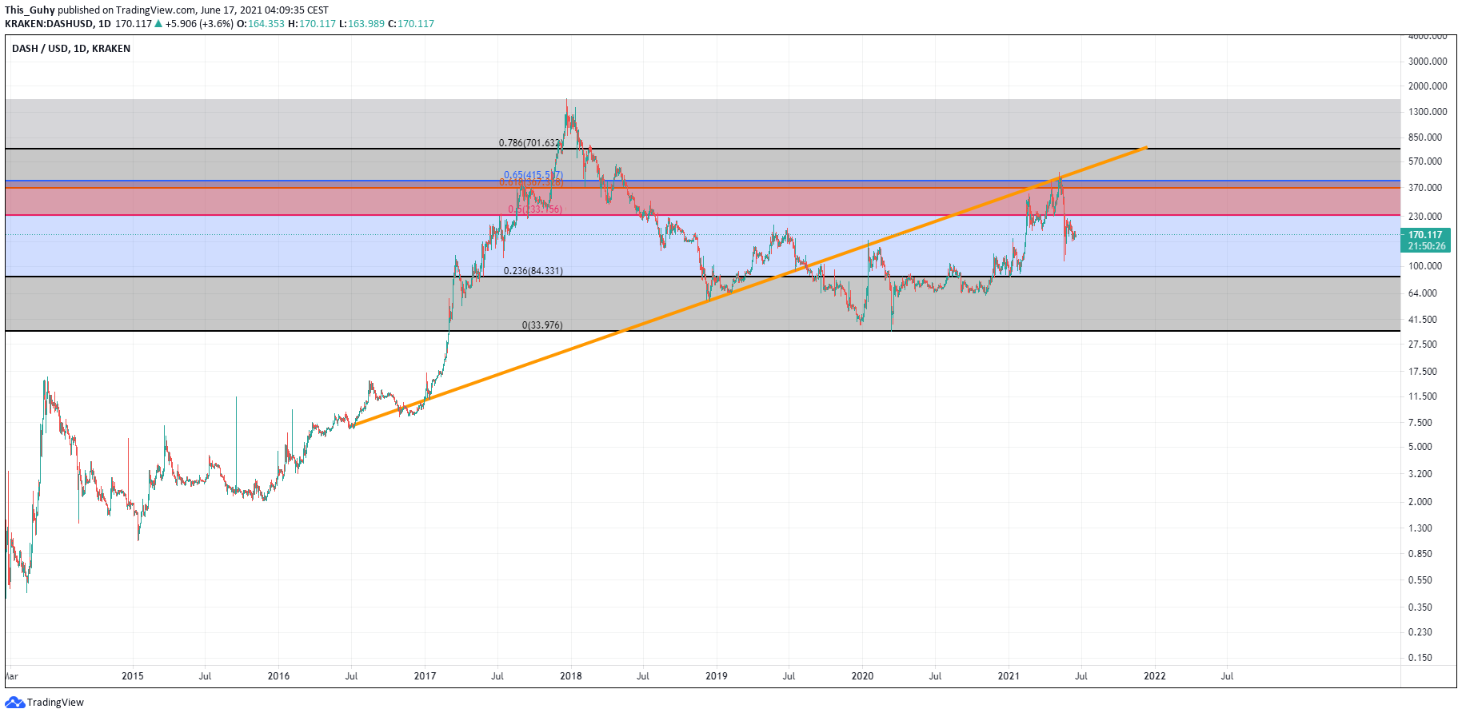
Task: Click the 21:50:26 bar countdown timer
Action: [1427, 246]
